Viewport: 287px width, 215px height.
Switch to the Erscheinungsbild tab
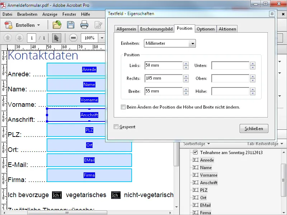coord(156,29)
